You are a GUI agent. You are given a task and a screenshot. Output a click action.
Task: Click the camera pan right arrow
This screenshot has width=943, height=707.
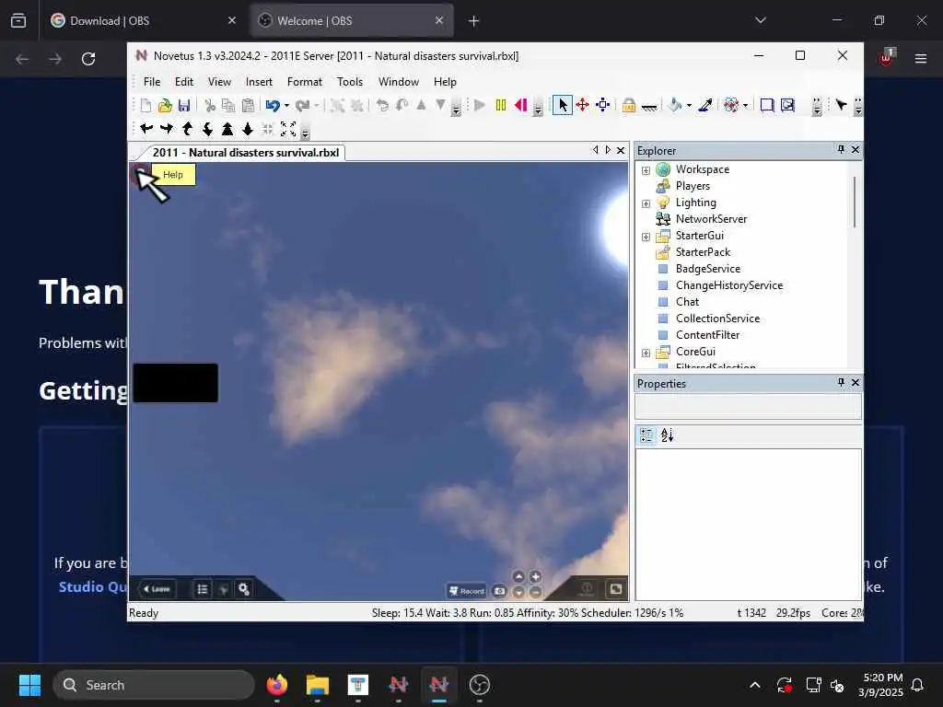[167, 128]
